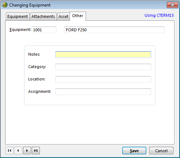Advance to the next equipment record

pyautogui.click(x=27, y=151)
